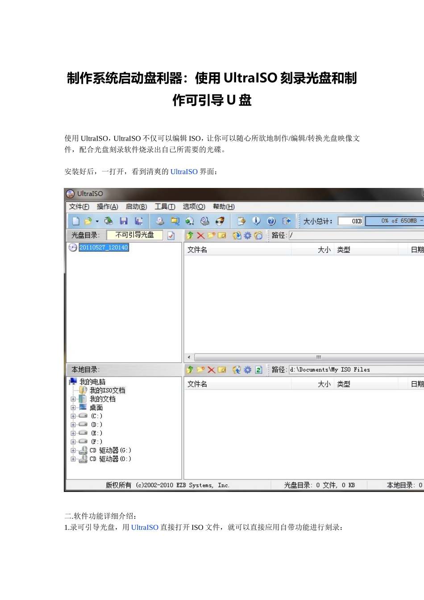Open the 操作(A) menu

(x=108, y=207)
